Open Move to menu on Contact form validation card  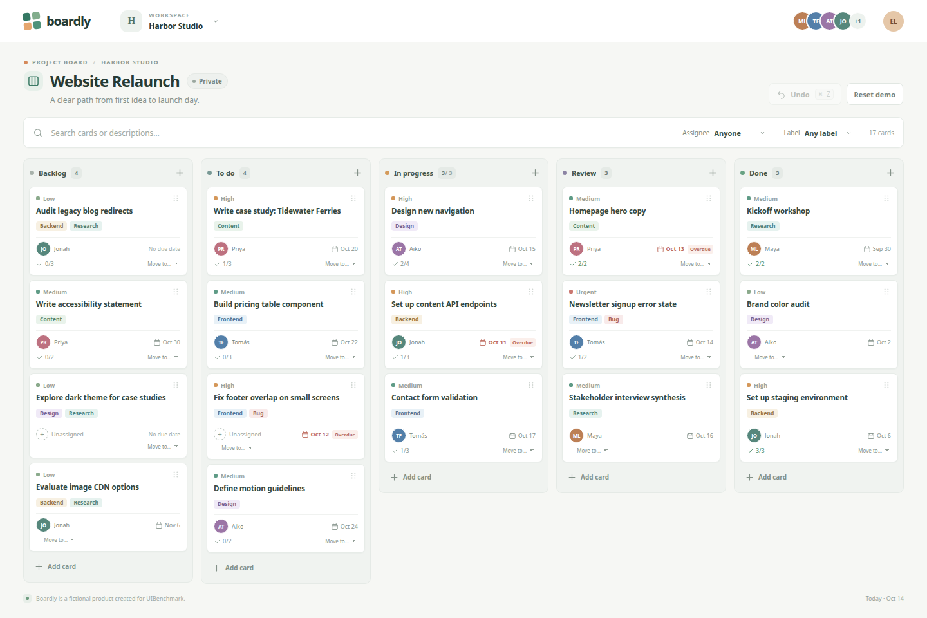[x=518, y=451]
